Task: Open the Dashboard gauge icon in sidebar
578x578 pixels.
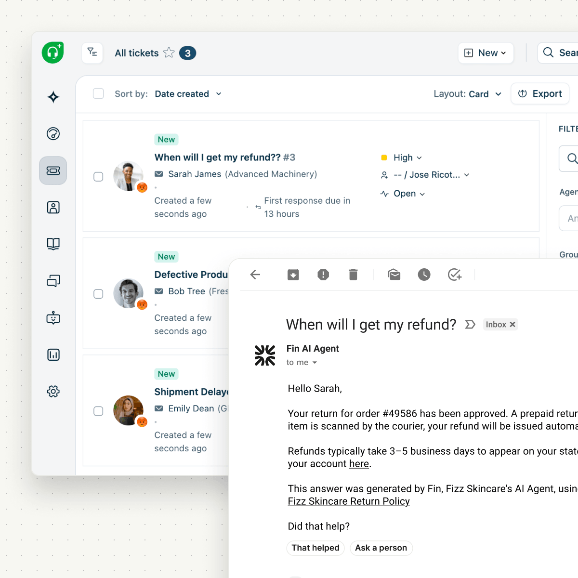Action: click(53, 133)
